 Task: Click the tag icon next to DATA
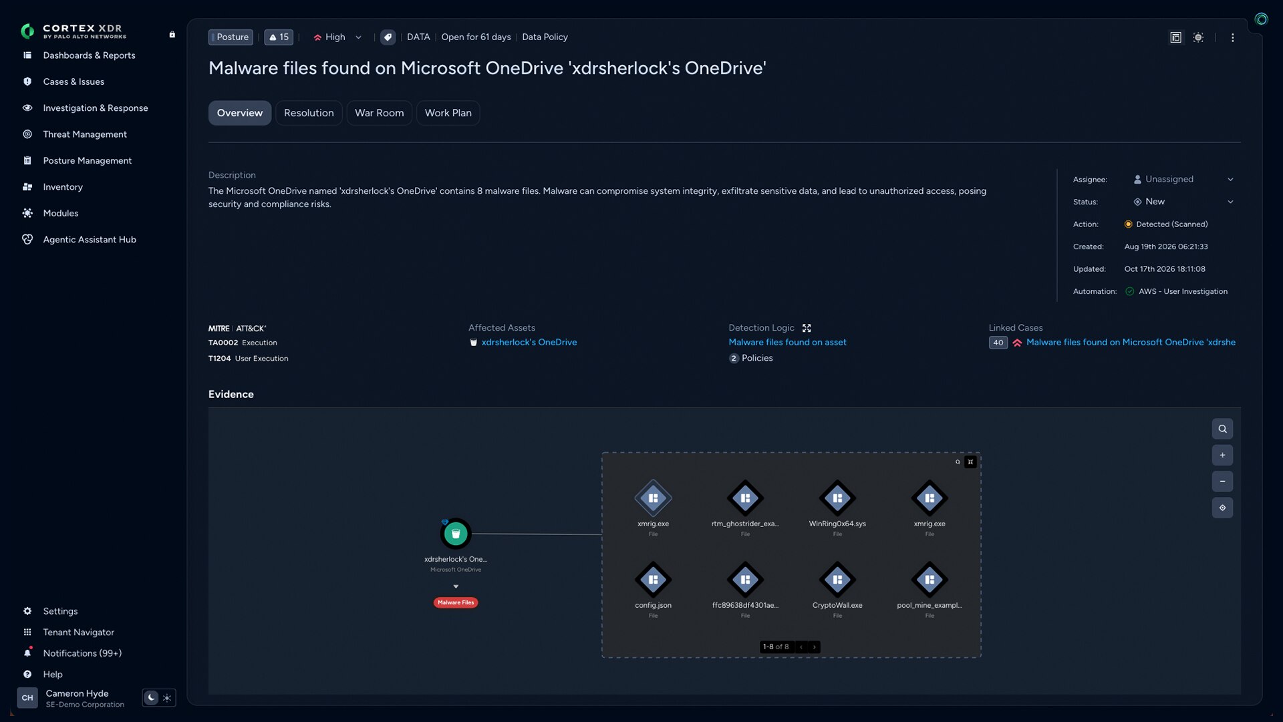click(x=388, y=37)
